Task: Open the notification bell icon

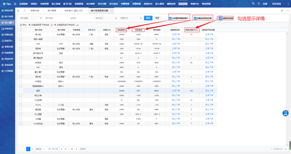Action: [x=259, y=4]
